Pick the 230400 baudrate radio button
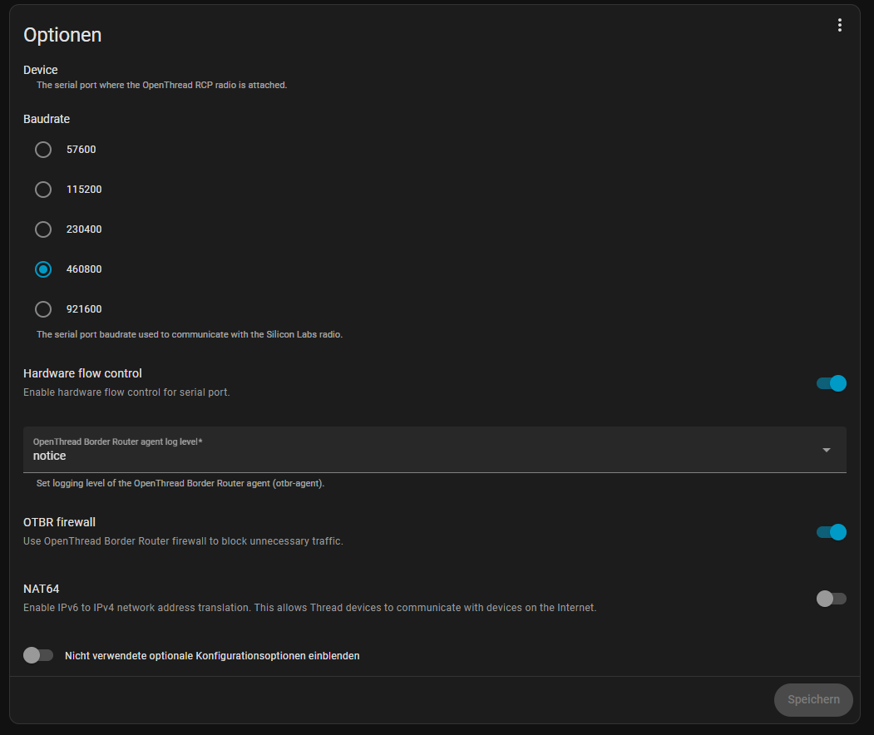Screen dimensions: 874x735 point(43,229)
